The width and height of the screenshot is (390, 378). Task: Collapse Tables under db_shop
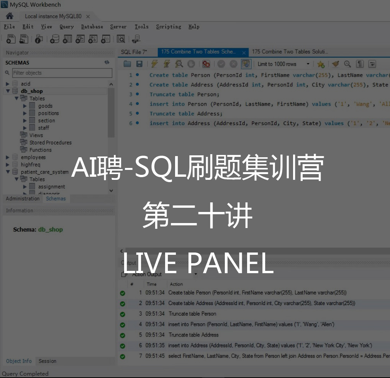click(x=16, y=98)
